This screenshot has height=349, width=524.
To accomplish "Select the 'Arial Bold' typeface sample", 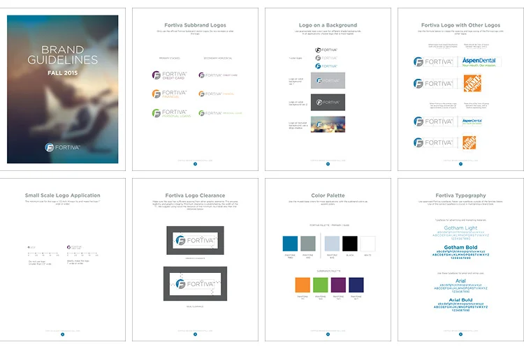I will pos(460,305).
